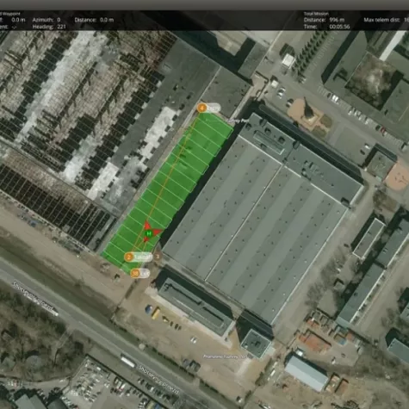The height and width of the screenshot is (409, 409).
Task: Click the survey polygon's northeast corner vertex
Action: click(x=232, y=129)
